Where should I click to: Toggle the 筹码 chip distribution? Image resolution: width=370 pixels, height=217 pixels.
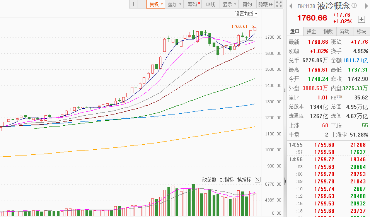pos(193,4)
